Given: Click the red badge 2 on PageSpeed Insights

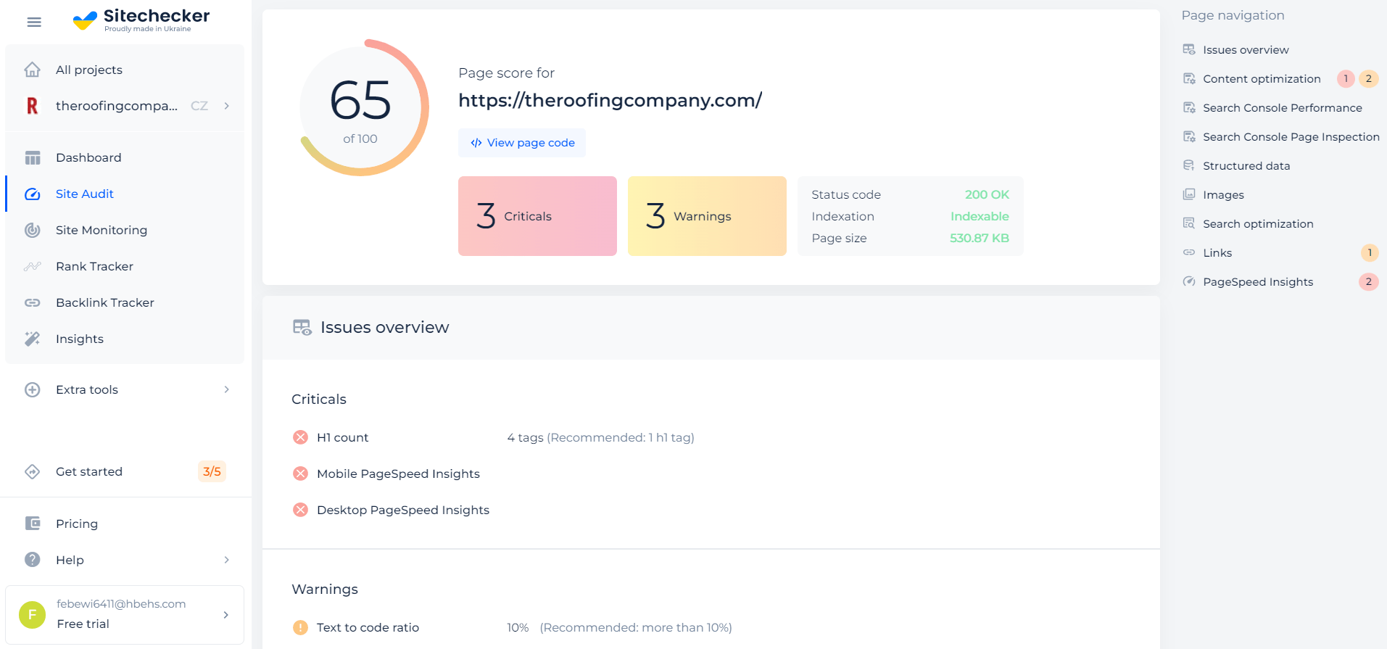Looking at the screenshot, I should (x=1368, y=281).
